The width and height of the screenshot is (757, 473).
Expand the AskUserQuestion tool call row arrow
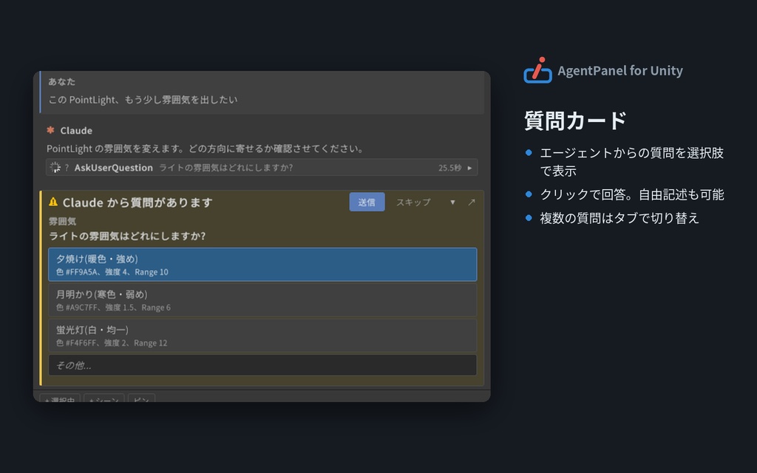469,168
